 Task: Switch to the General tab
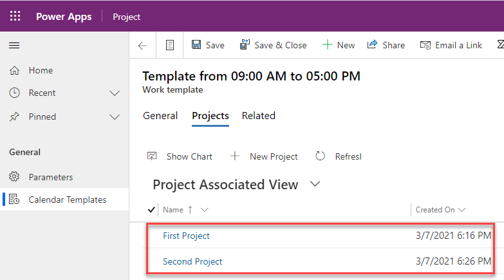click(160, 116)
